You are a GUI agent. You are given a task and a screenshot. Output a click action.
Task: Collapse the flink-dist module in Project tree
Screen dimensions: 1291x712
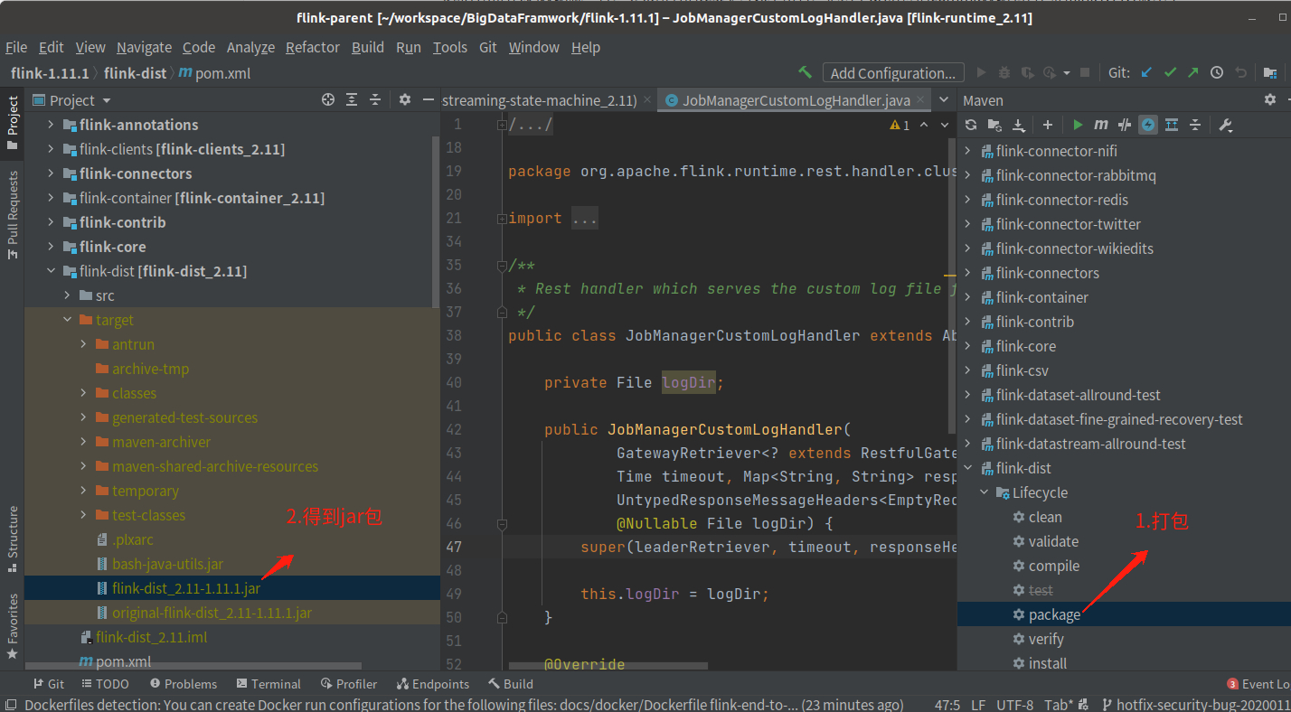click(52, 271)
